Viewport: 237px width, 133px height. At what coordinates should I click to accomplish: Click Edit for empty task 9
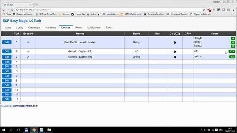[x=7, y=85]
